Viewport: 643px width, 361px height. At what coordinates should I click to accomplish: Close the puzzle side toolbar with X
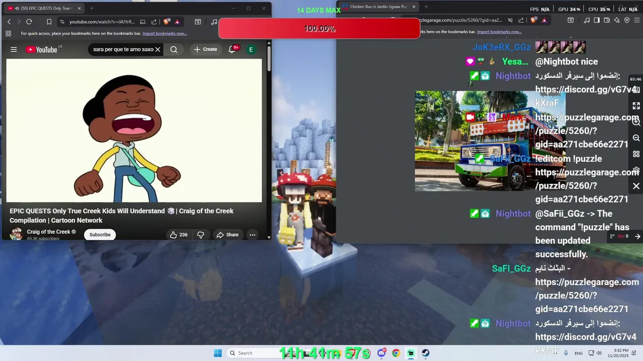636,186
